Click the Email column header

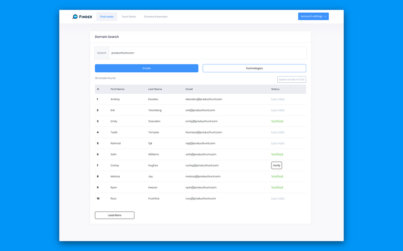189,89
